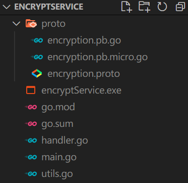Click the New File icon
The image size is (188, 183).
pos(127,7)
